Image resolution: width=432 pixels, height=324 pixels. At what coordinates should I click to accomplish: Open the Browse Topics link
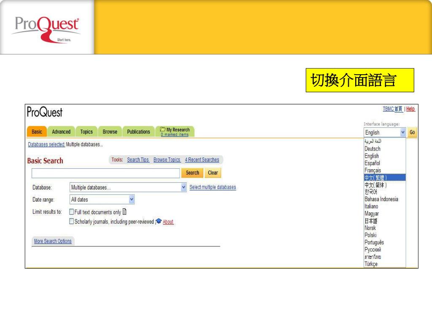point(167,159)
